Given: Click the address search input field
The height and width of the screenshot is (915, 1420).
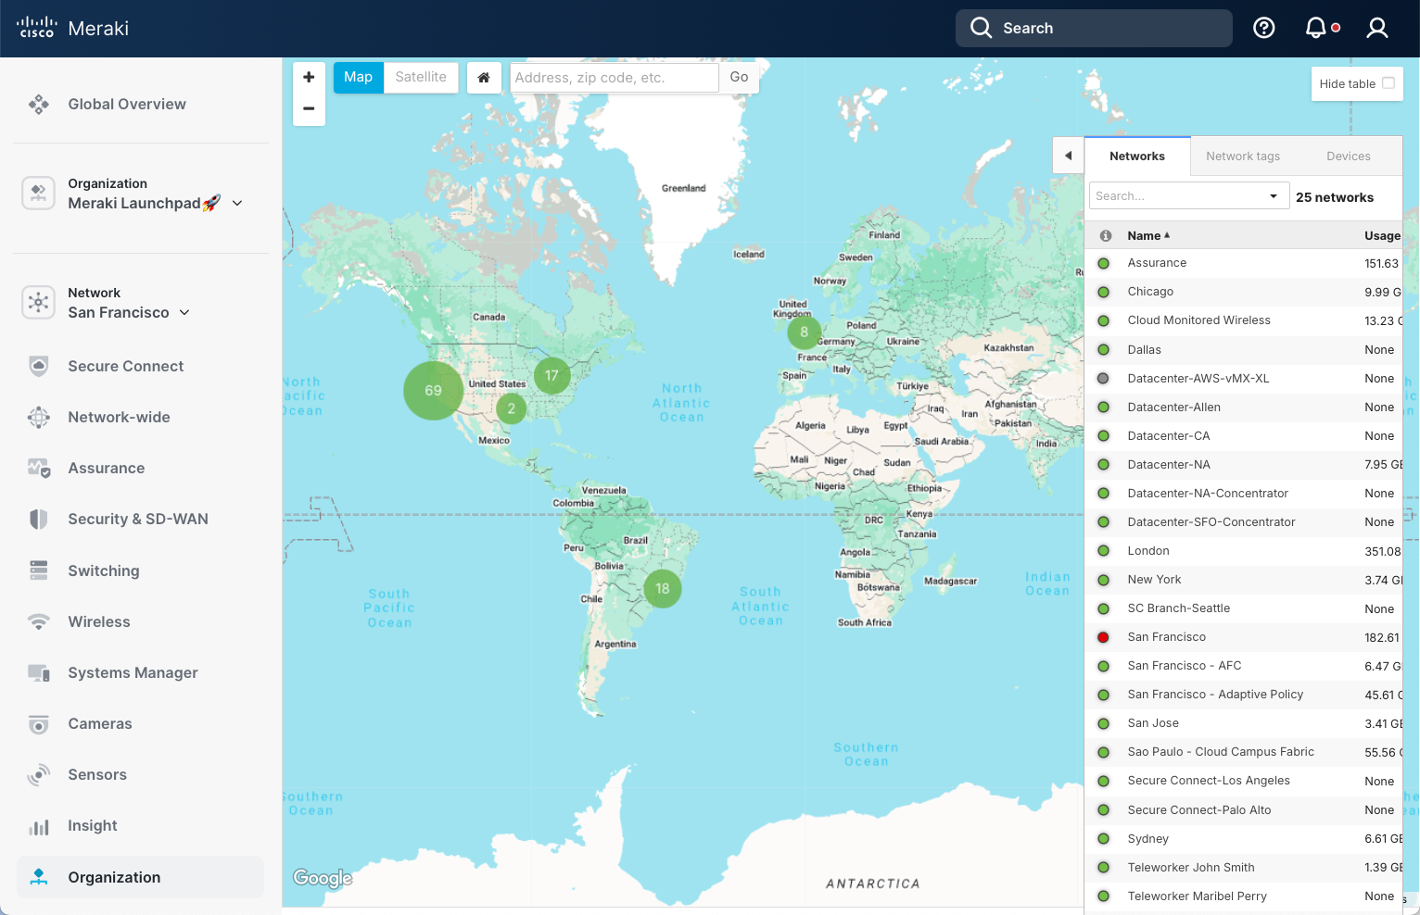Looking at the screenshot, I should coord(614,77).
